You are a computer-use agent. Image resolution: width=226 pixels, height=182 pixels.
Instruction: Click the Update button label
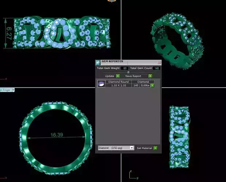(110, 76)
